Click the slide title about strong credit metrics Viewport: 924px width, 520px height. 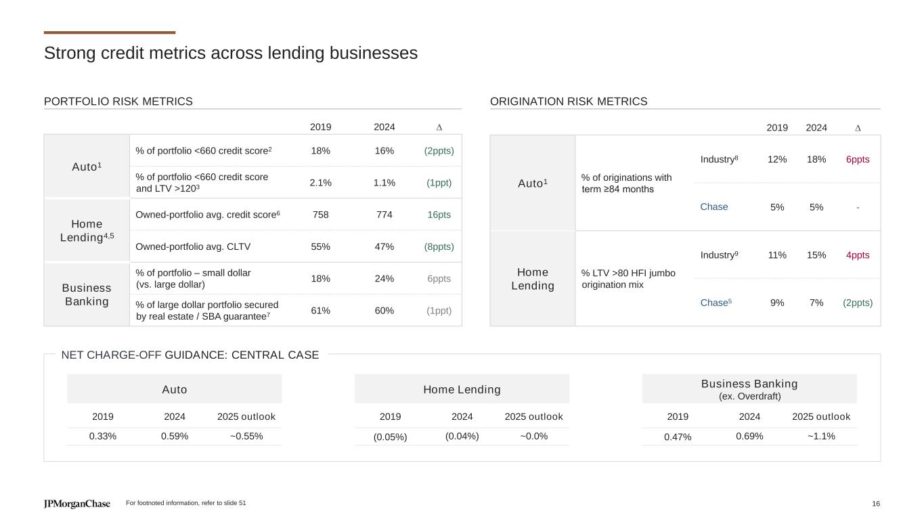pyautogui.click(x=231, y=53)
